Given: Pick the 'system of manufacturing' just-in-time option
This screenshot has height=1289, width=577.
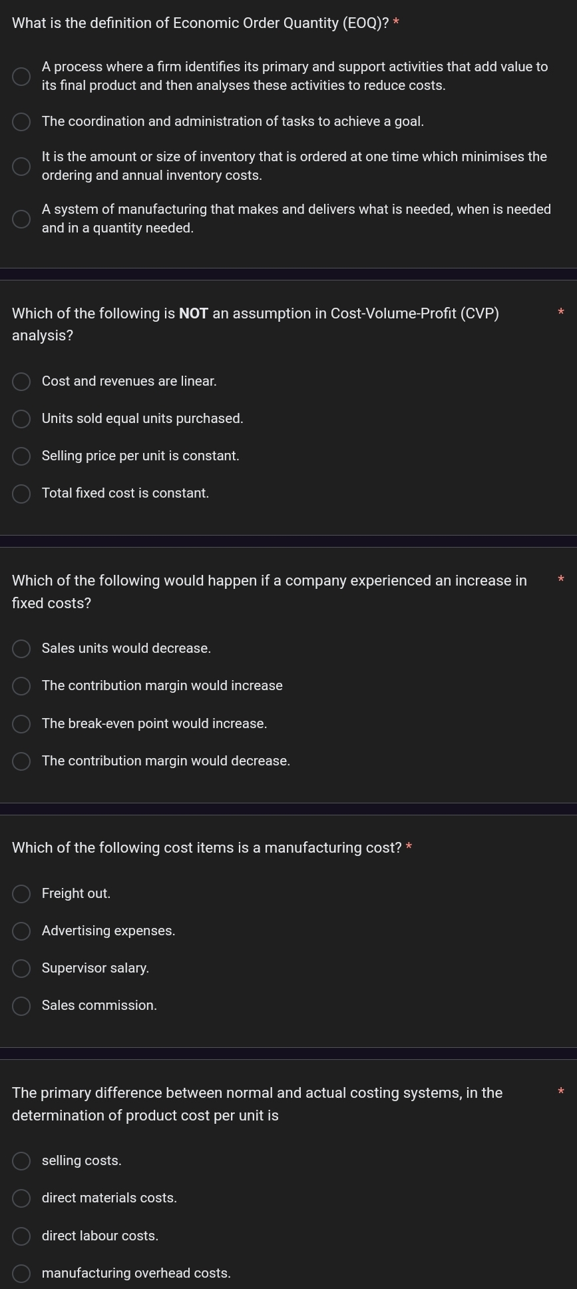Looking at the screenshot, I should pyautogui.click(x=21, y=218).
